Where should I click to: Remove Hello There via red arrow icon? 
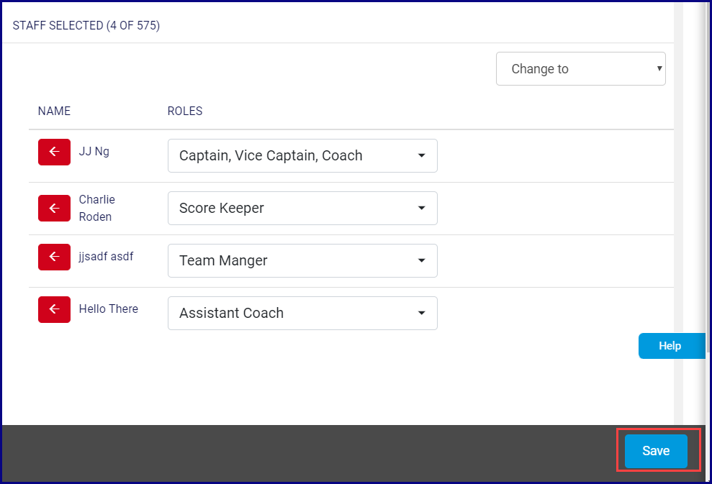[54, 309]
